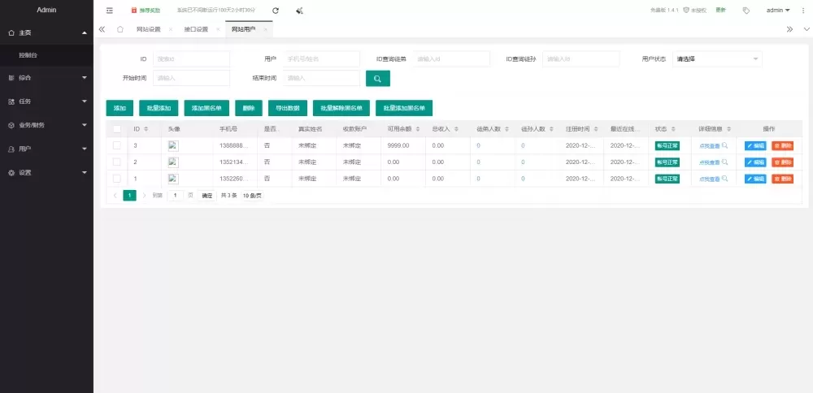Focus the ID search input field

coord(191,59)
